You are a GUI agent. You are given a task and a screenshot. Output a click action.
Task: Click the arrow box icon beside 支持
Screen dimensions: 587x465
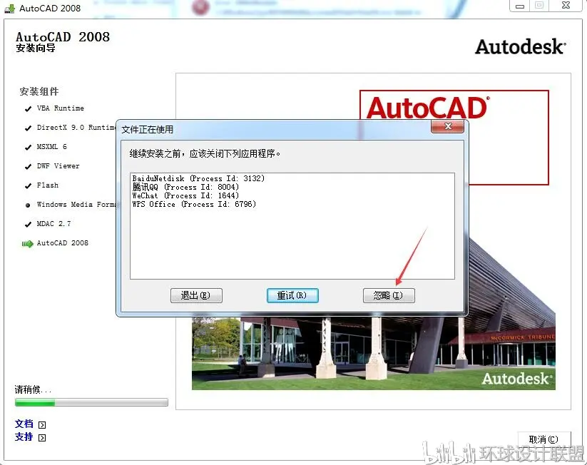(42, 438)
